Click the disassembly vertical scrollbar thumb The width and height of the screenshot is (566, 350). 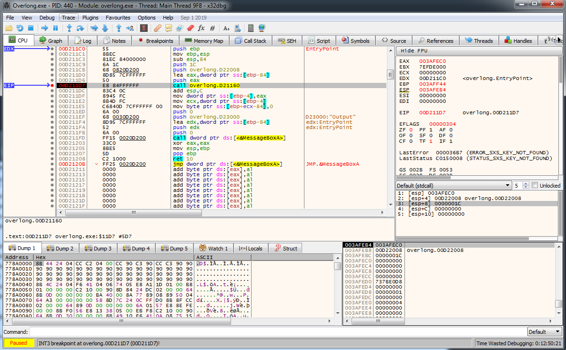[x=390, y=74]
